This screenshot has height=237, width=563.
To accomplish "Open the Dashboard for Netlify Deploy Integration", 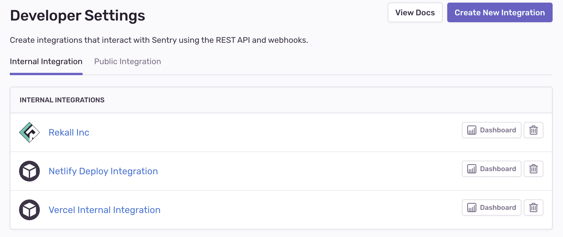I will [491, 169].
